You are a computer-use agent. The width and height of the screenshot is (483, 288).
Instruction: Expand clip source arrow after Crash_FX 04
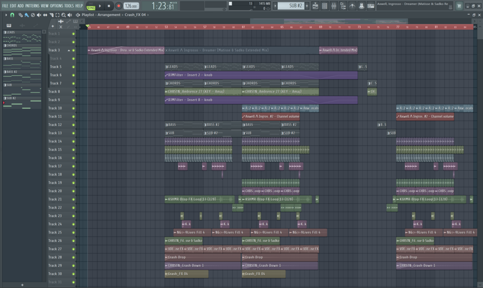(148, 15)
